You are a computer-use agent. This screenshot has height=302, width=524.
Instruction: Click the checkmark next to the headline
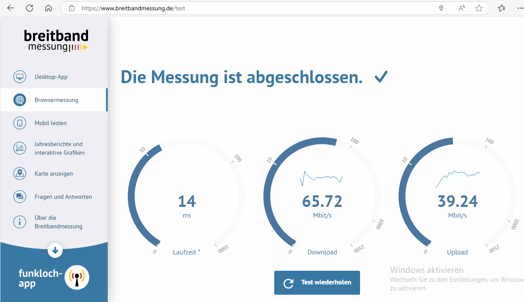(x=381, y=77)
